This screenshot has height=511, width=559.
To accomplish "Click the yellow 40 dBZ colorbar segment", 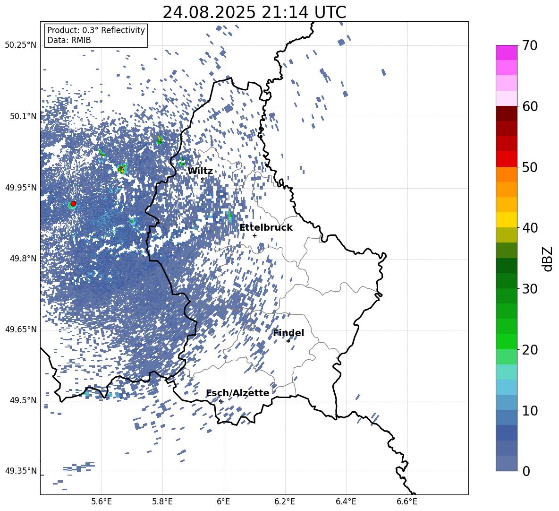I will 506,220.
